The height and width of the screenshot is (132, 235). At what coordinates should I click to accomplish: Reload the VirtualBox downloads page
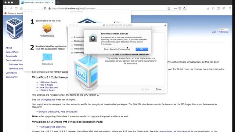(16, 8)
